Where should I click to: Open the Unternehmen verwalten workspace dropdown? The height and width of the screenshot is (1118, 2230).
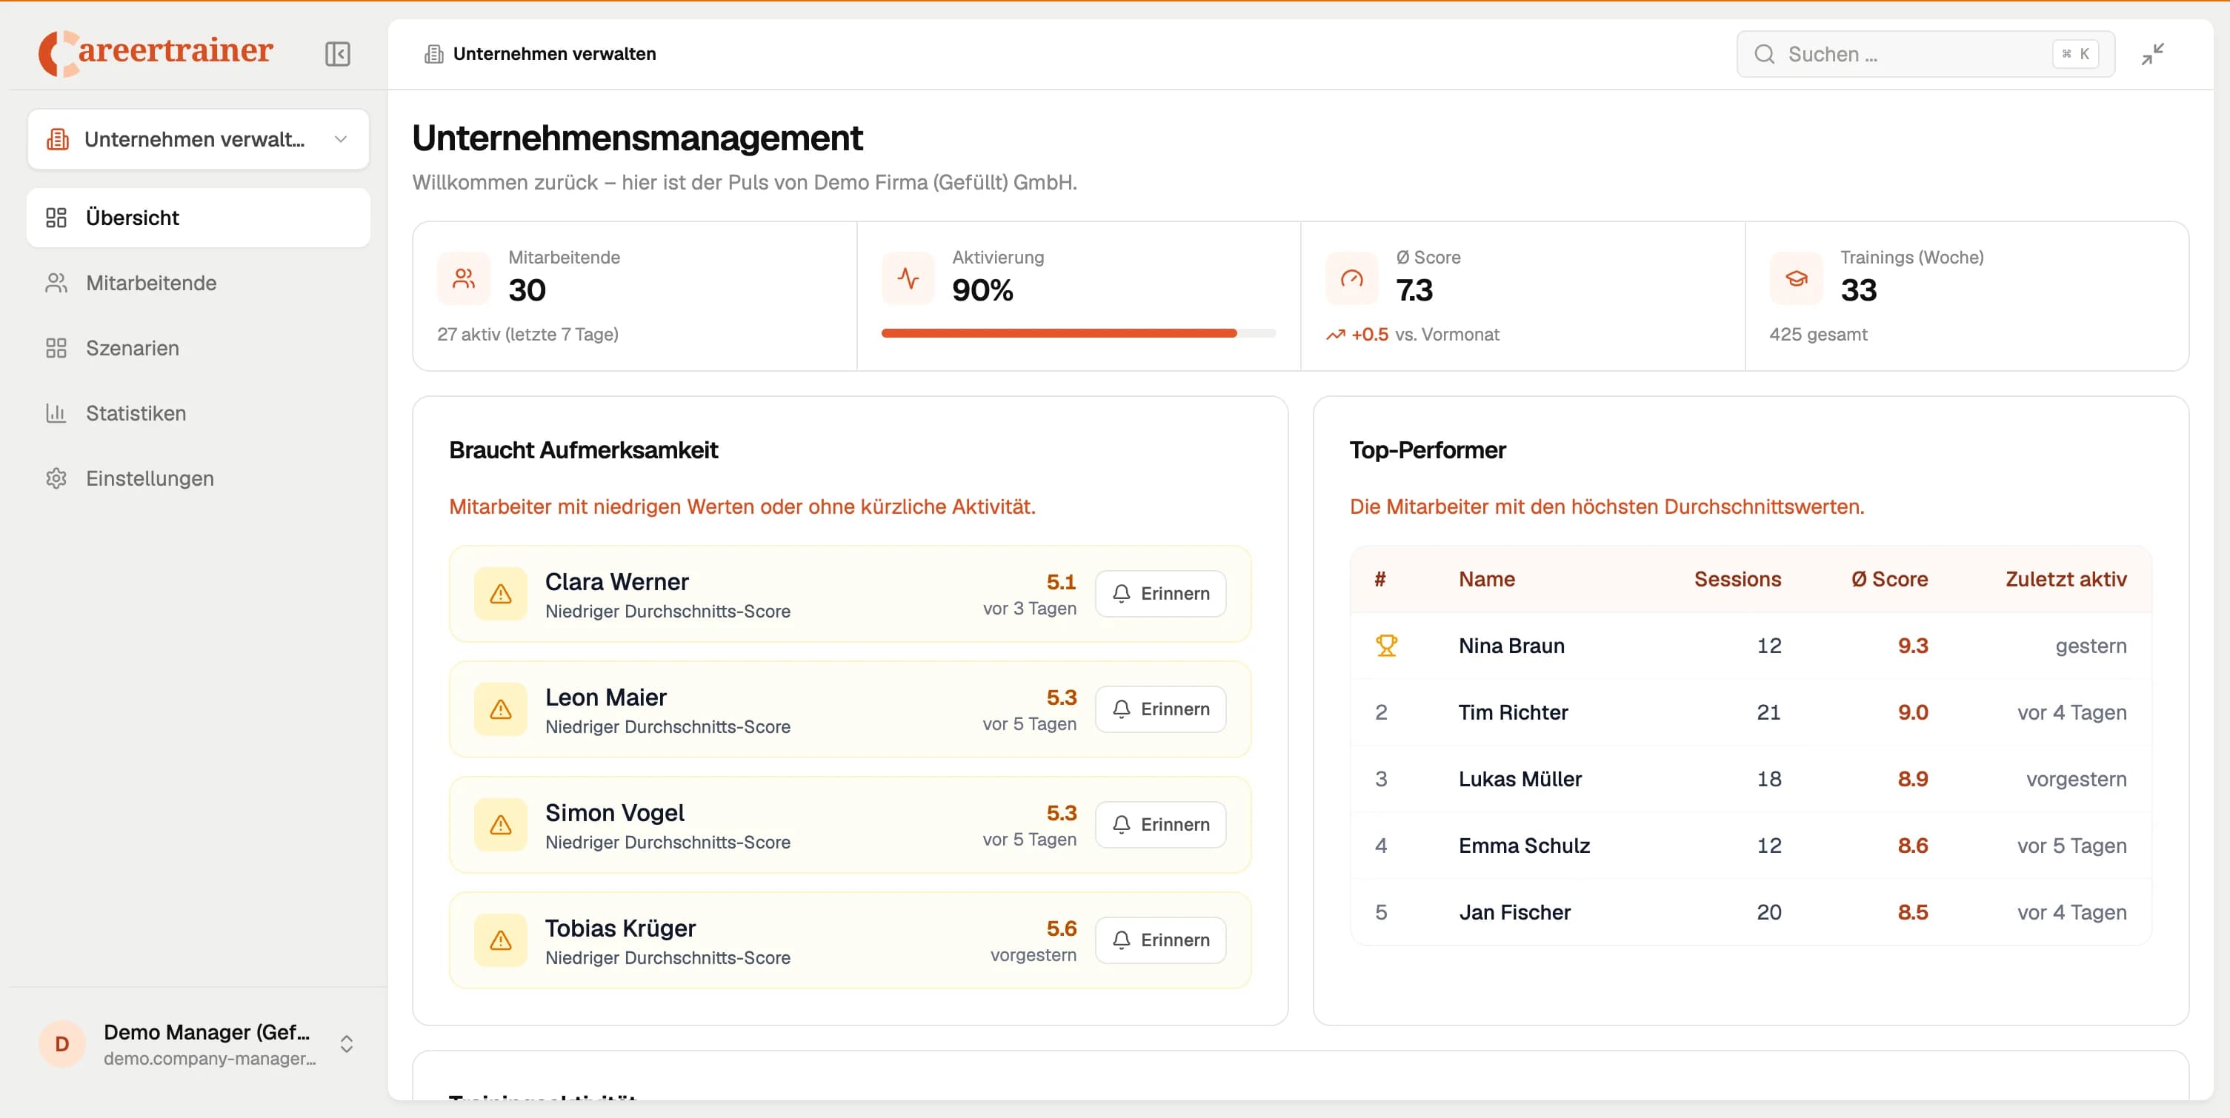tap(199, 139)
